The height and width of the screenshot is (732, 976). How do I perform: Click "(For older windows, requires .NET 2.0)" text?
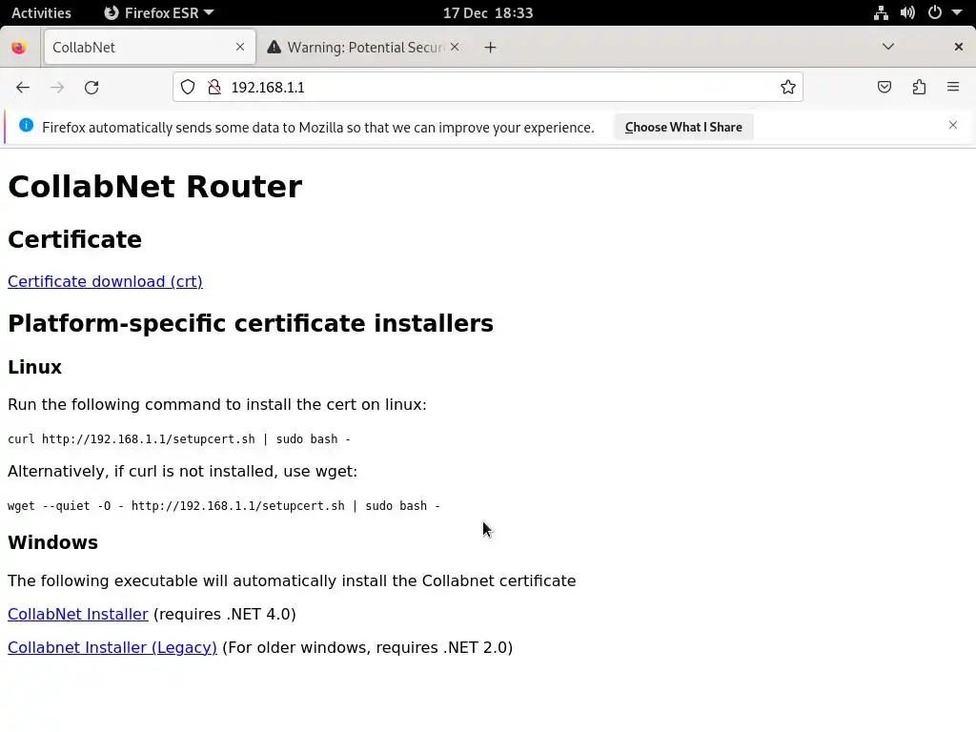tap(367, 648)
